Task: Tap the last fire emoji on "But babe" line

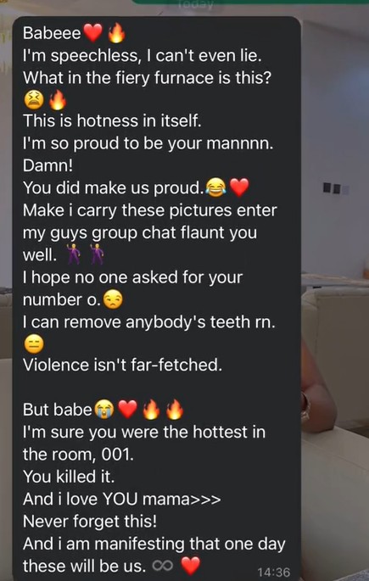Action: tap(175, 410)
